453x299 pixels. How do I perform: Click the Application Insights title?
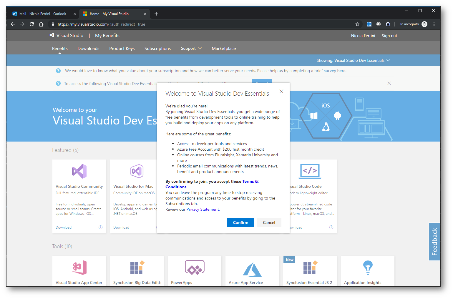click(x=363, y=283)
